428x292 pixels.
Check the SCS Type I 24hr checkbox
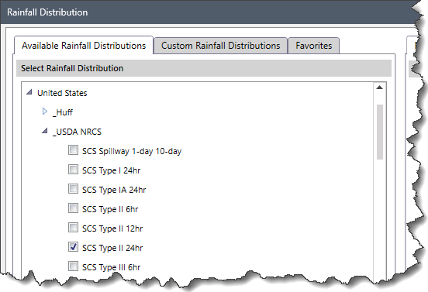tap(73, 170)
